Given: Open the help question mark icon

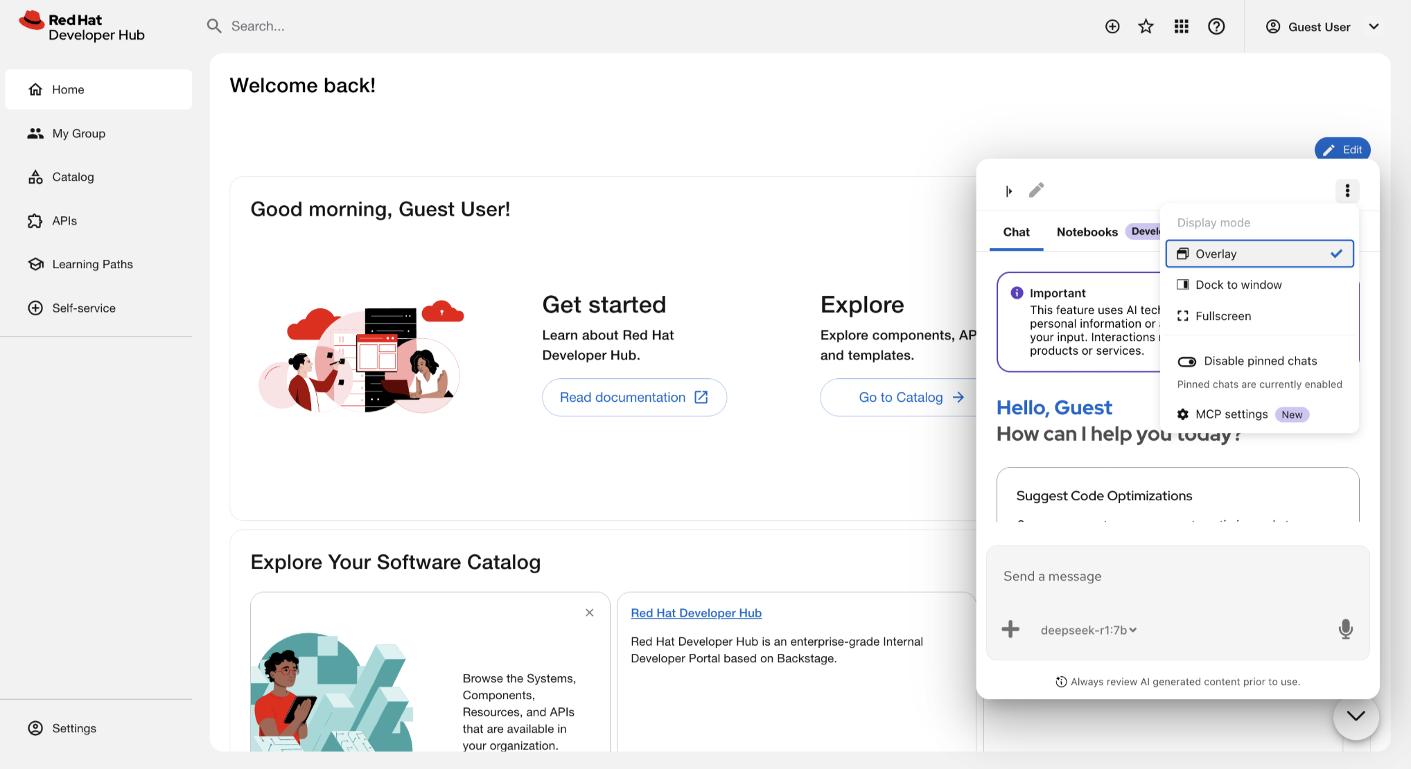Looking at the screenshot, I should 1216,26.
